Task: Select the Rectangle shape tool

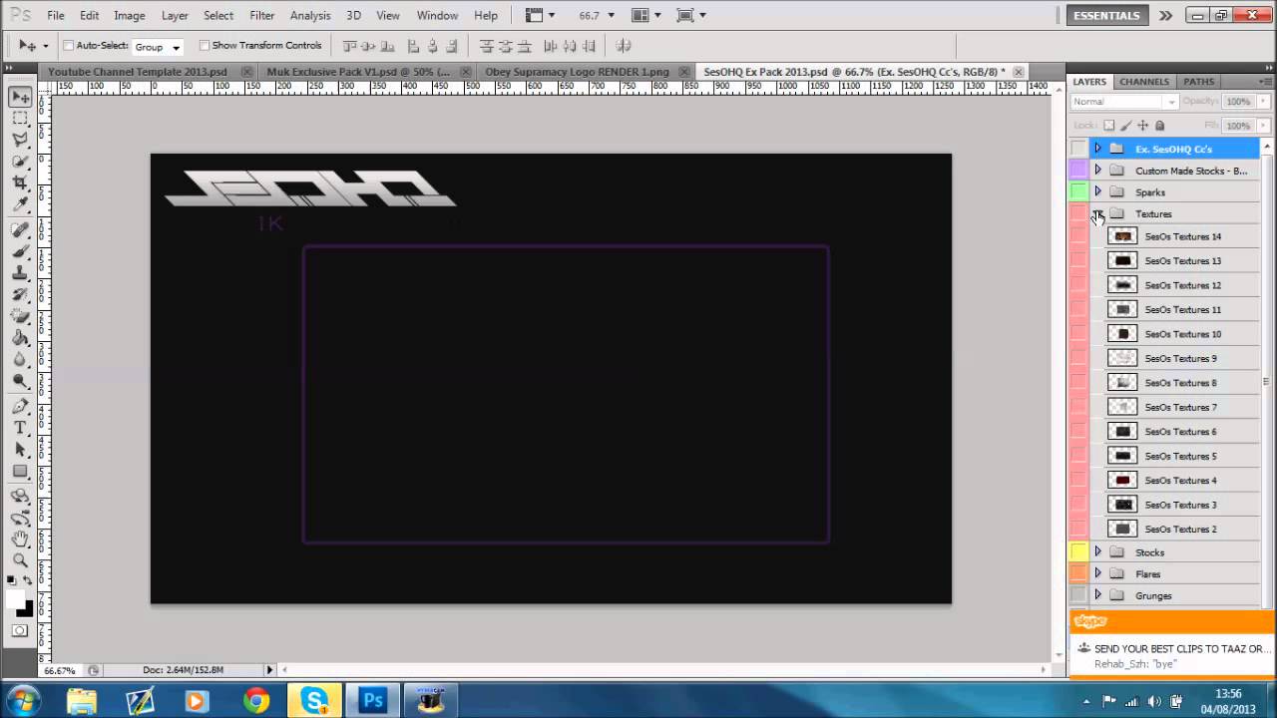Action: pyautogui.click(x=20, y=472)
